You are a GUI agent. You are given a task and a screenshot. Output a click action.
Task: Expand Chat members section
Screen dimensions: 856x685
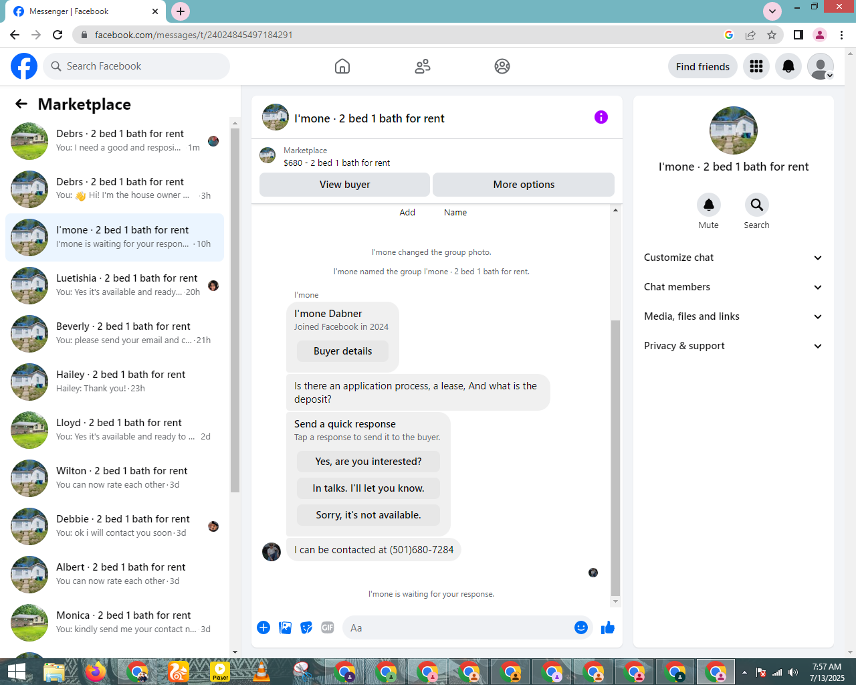tap(734, 287)
